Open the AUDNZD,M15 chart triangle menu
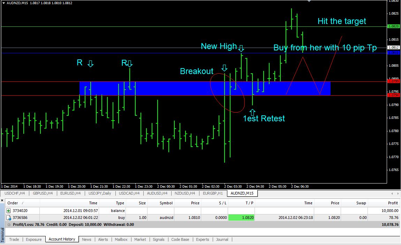 coord(3,2)
